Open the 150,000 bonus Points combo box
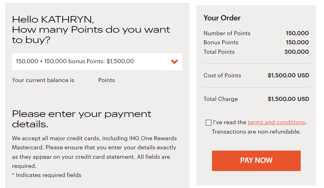 [x=97, y=62]
